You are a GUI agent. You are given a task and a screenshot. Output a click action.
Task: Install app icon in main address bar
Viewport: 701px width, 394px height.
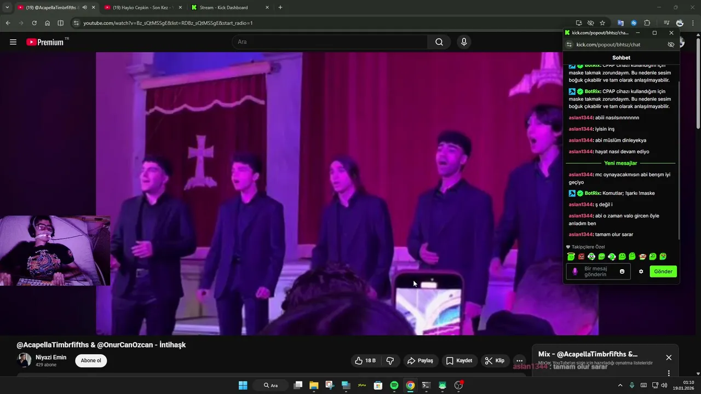click(579, 23)
